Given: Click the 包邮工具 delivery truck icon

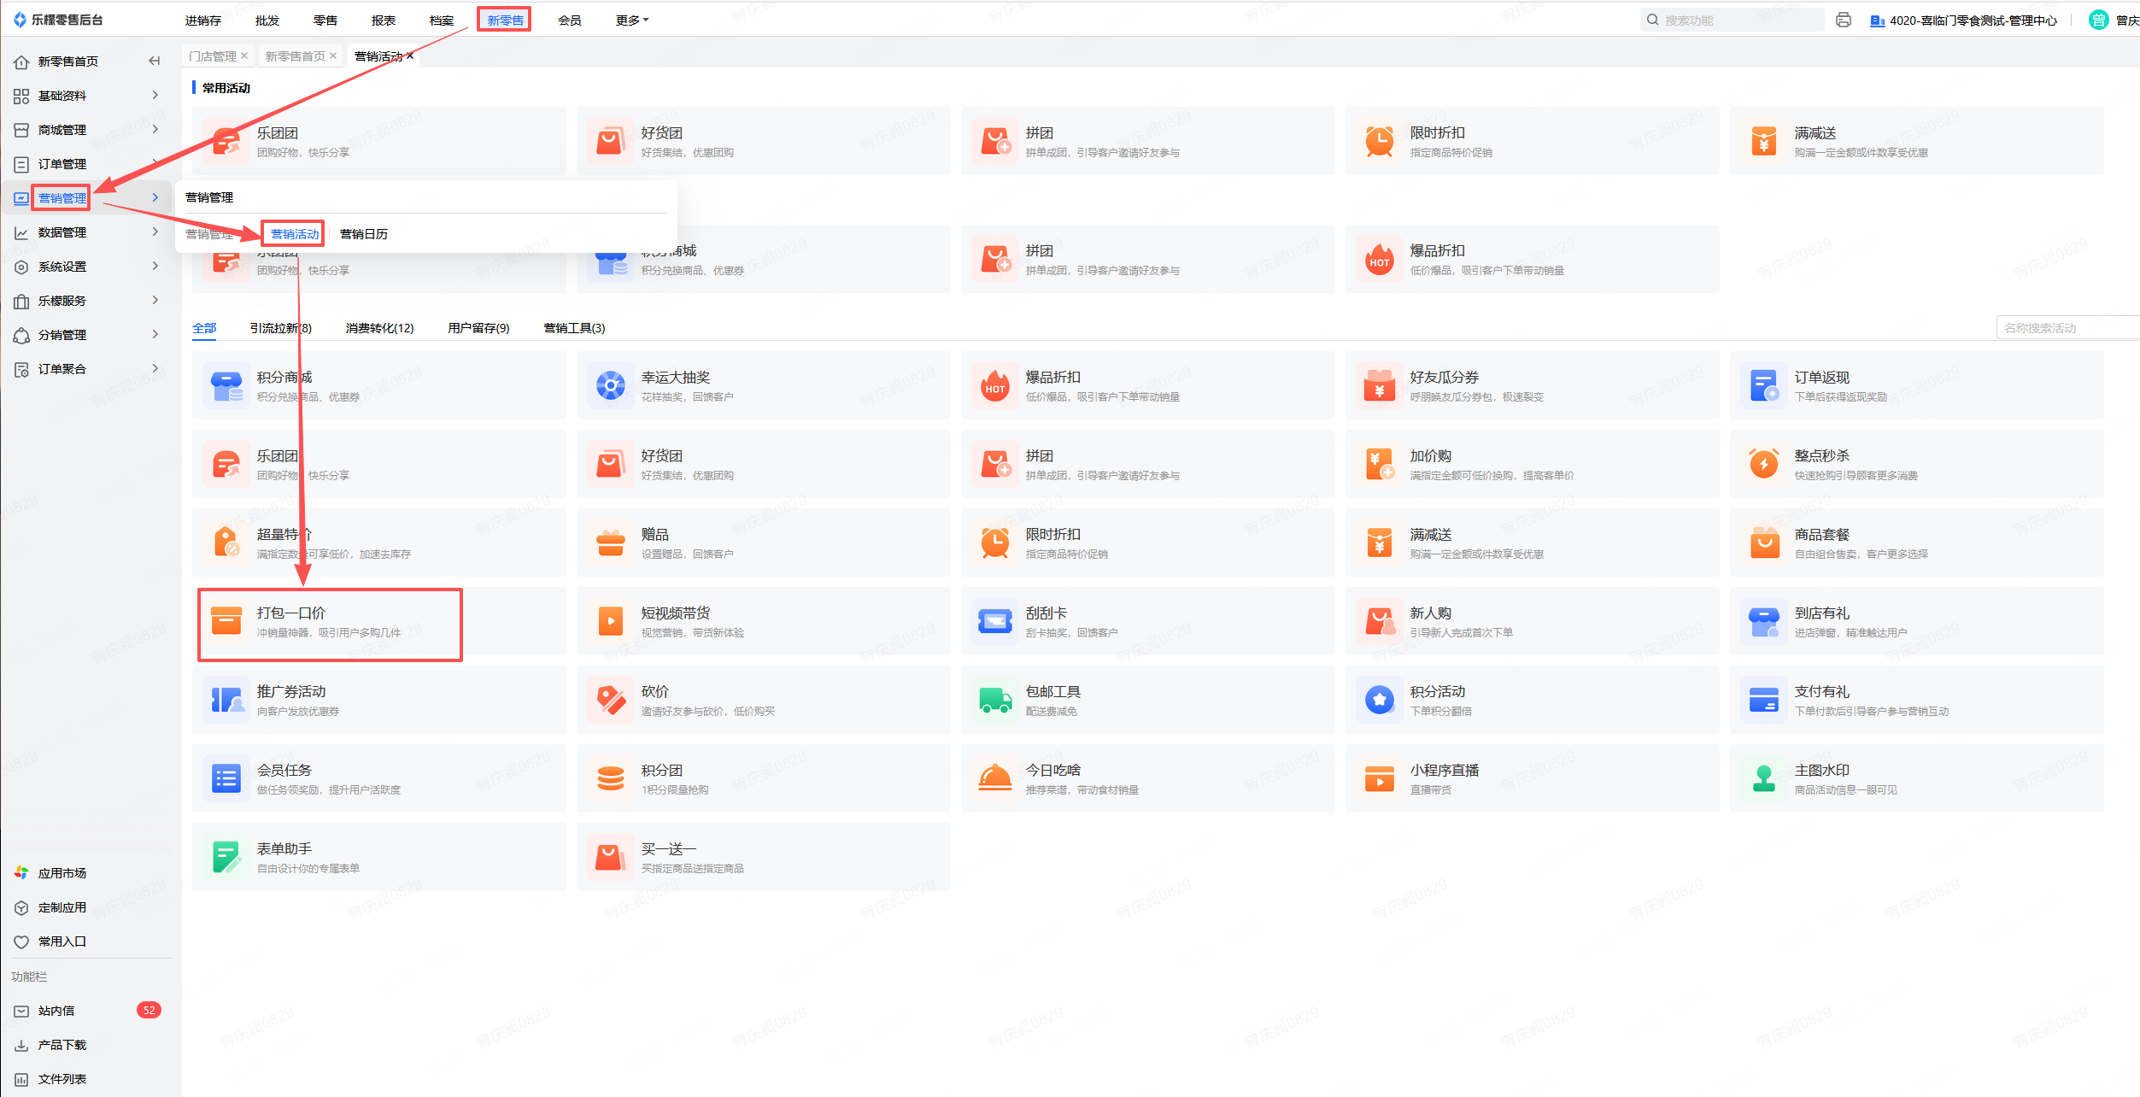Looking at the screenshot, I should click(x=995, y=701).
